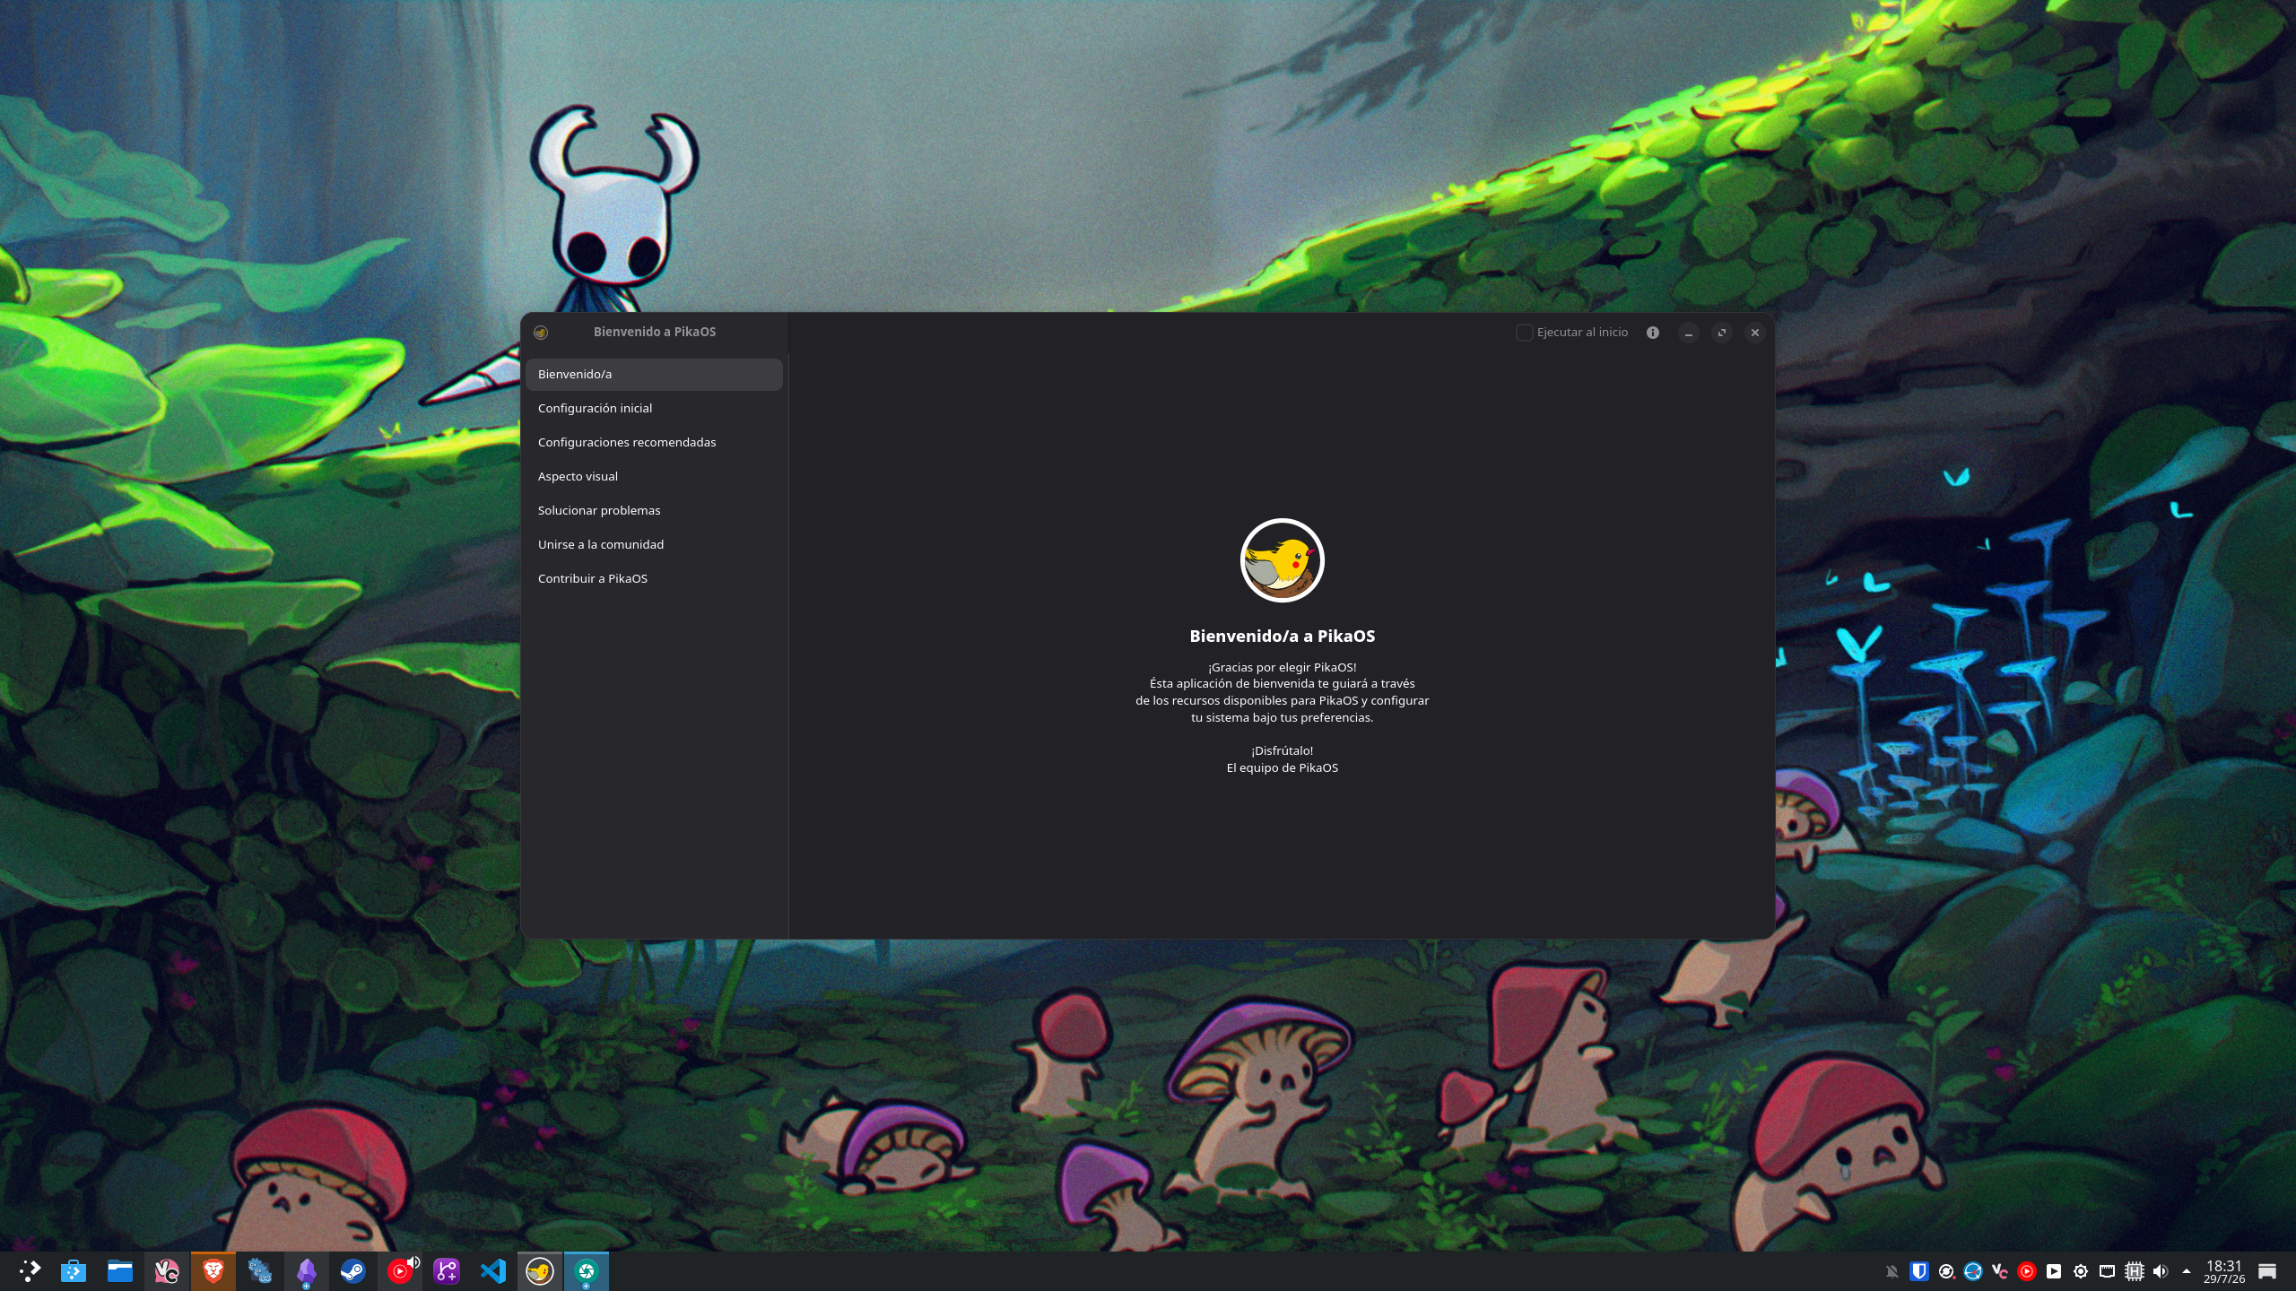Open the KDE application launcher
This screenshot has height=1291, width=2296.
(29, 1271)
